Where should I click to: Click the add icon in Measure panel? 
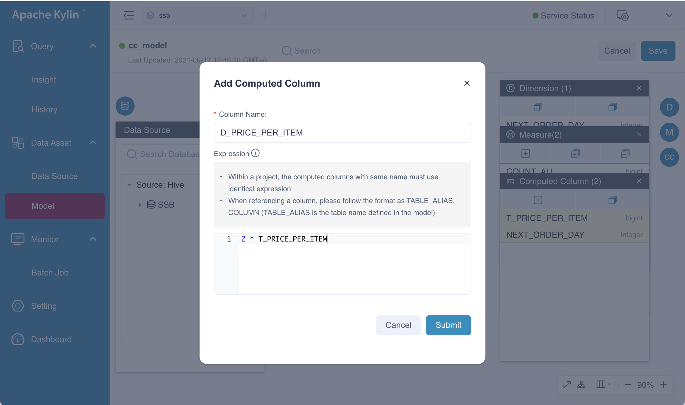[525, 153]
